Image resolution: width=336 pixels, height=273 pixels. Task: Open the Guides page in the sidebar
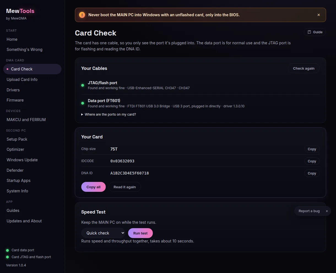(32, 211)
